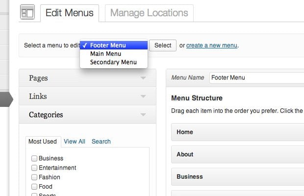Choose Main Menu from the dropdown list

105,54
